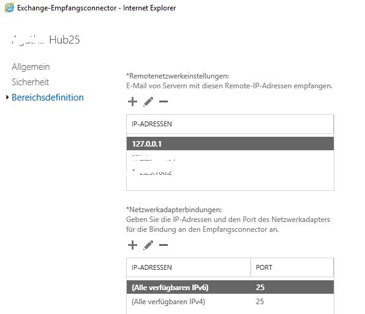Viewport: 365px width, 314px height.
Task: Select the Alle verfügbaren IPv6 binding row
Action: pos(230,287)
